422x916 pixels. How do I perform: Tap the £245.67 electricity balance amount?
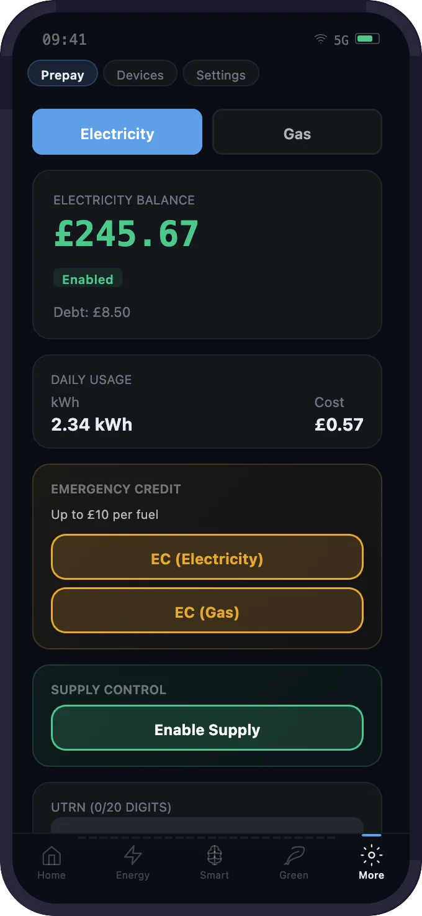[127, 234]
